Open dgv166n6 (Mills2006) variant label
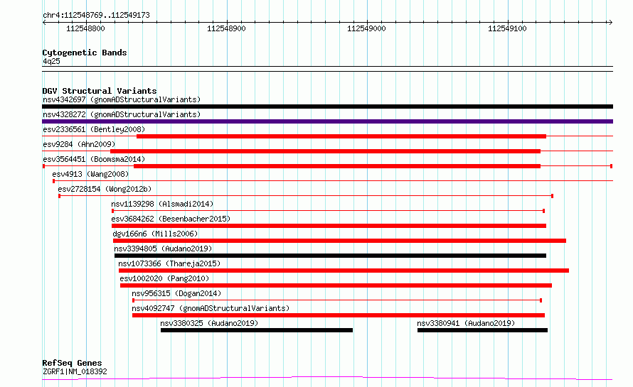The height and width of the screenshot is (387, 633). [156, 234]
